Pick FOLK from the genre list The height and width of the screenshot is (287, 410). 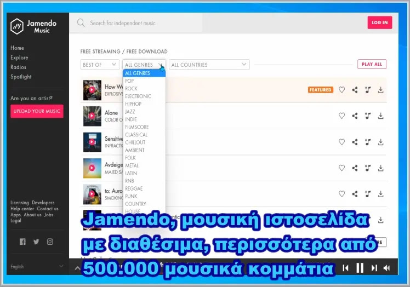click(x=144, y=158)
